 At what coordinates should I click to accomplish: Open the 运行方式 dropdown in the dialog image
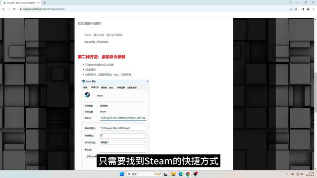click(123, 142)
